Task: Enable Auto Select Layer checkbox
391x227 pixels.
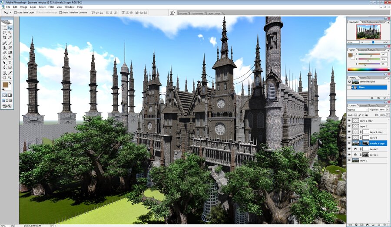Action: click(x=16, y=13)
